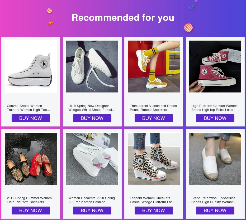Buy the Transparent Vulcanized Shoes now
This screenshot has width=246, height=220.
[x=154, y=118]
